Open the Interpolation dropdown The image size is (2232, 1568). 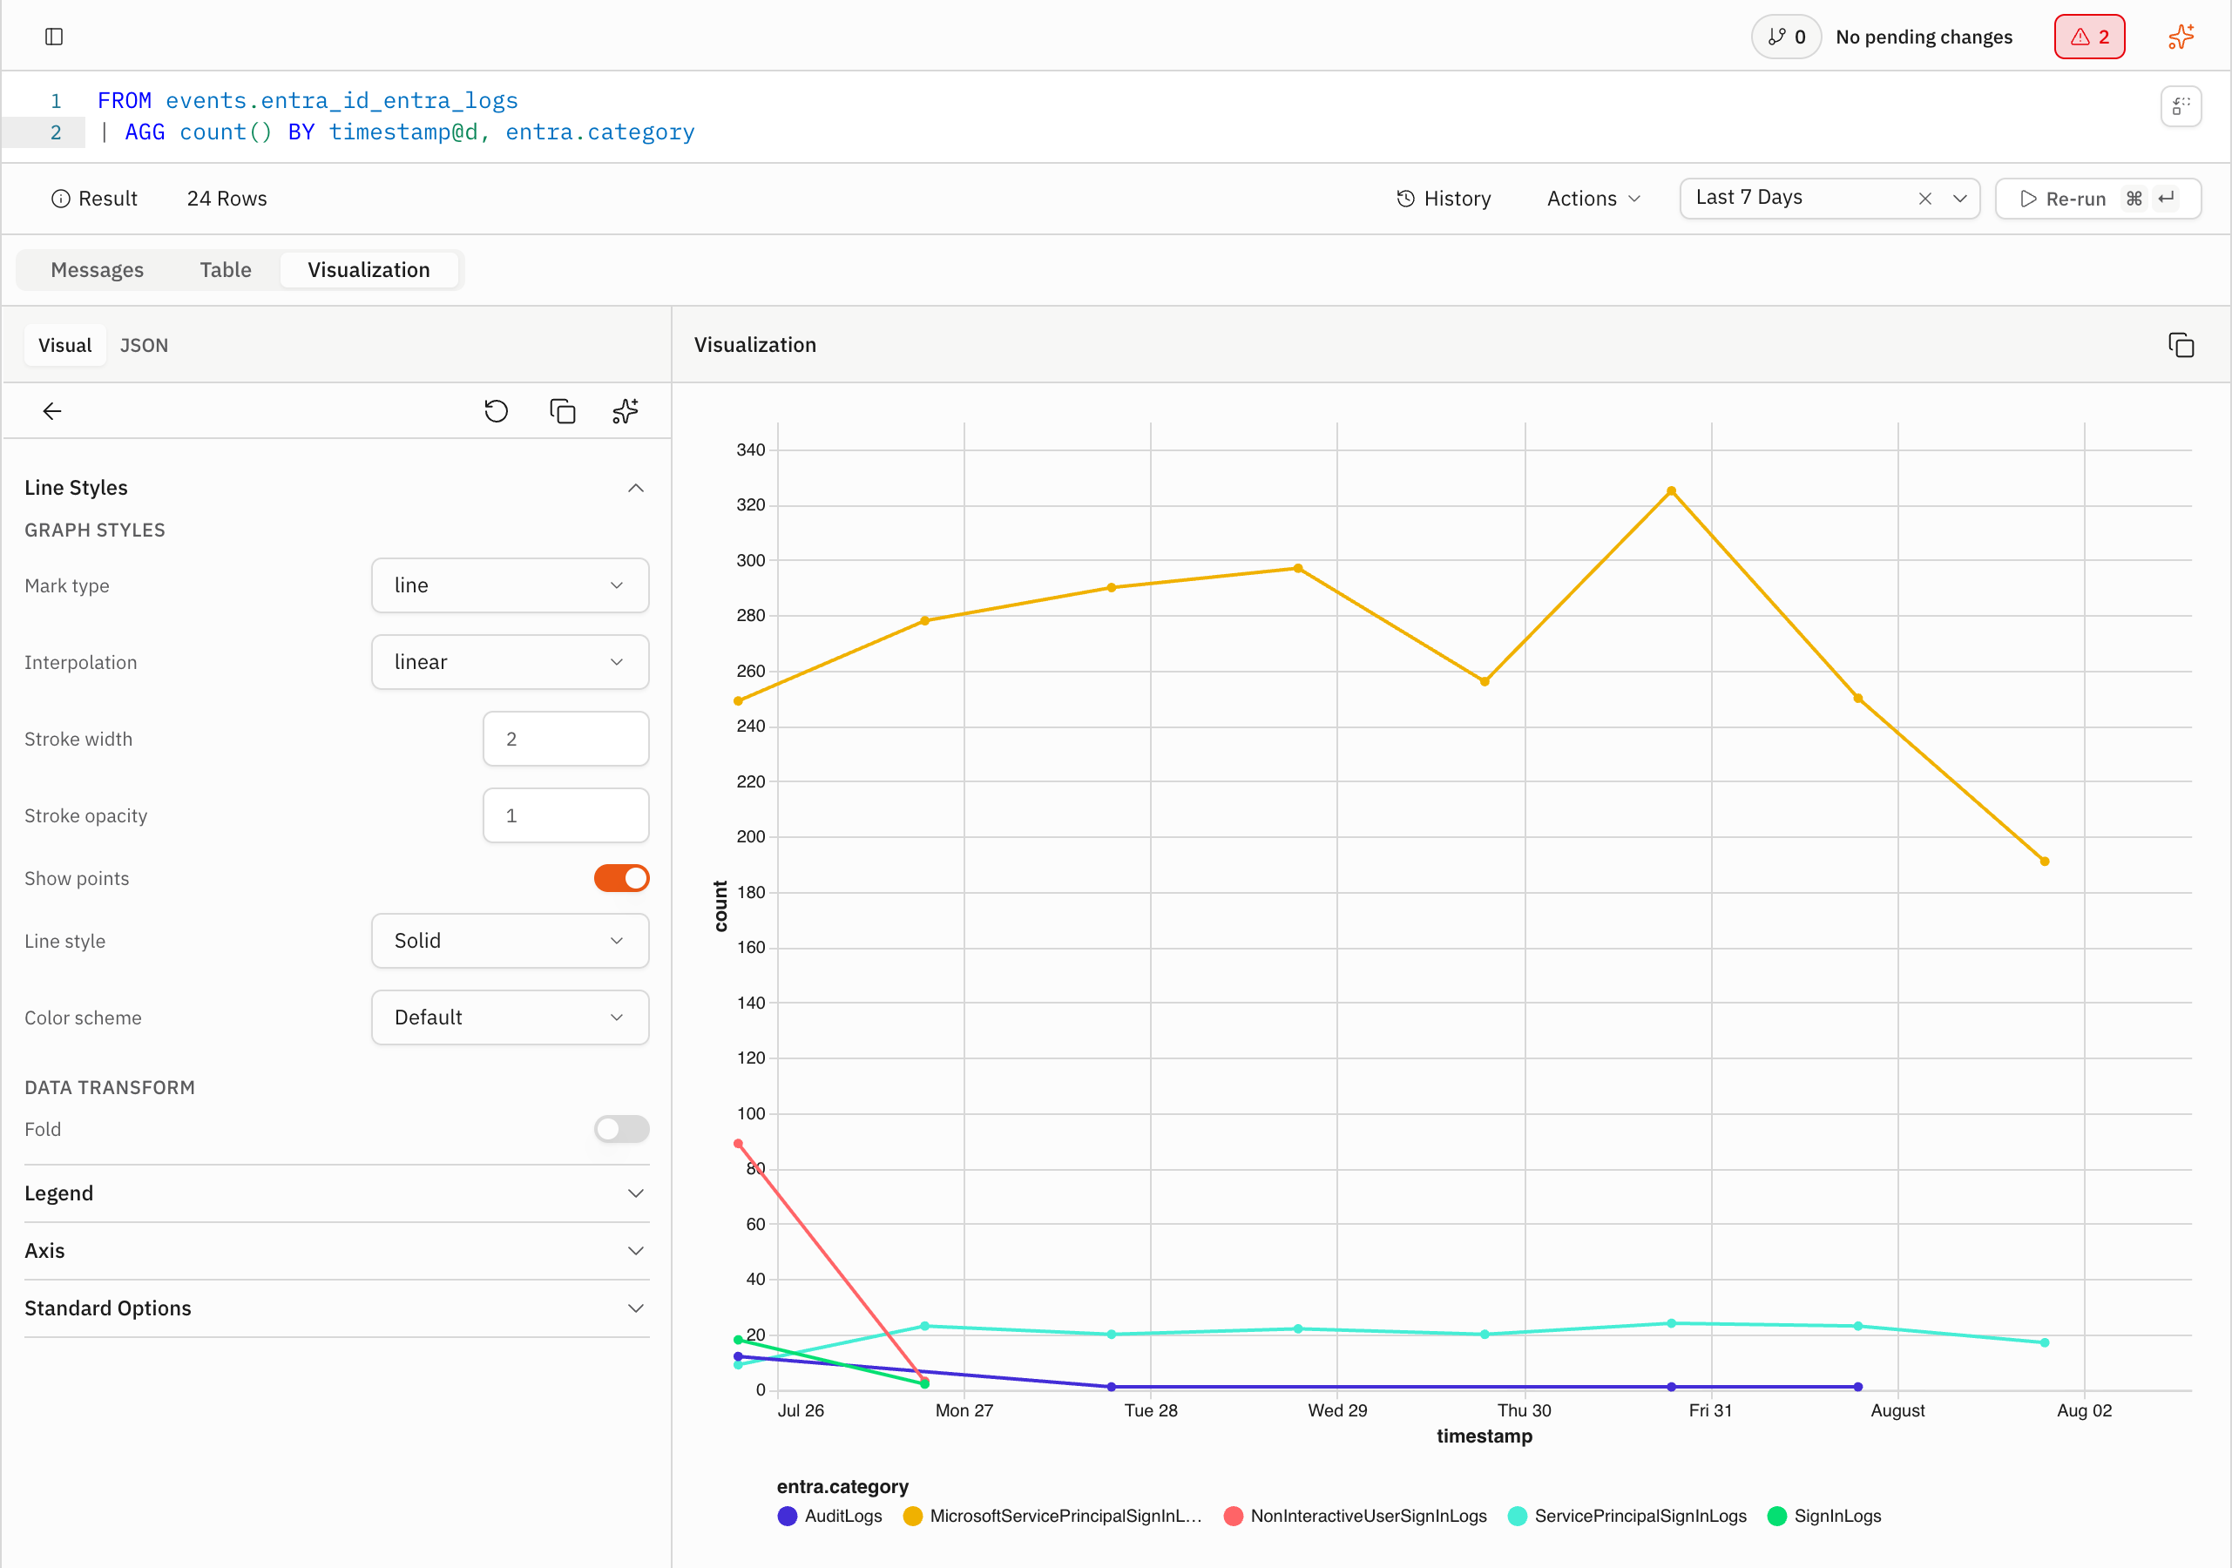[x=510, y=662]
